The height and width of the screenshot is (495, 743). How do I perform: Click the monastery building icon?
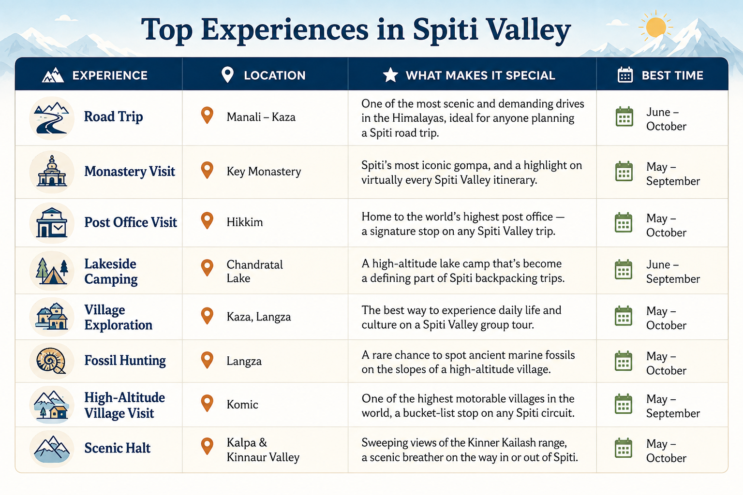pos(52,172)
